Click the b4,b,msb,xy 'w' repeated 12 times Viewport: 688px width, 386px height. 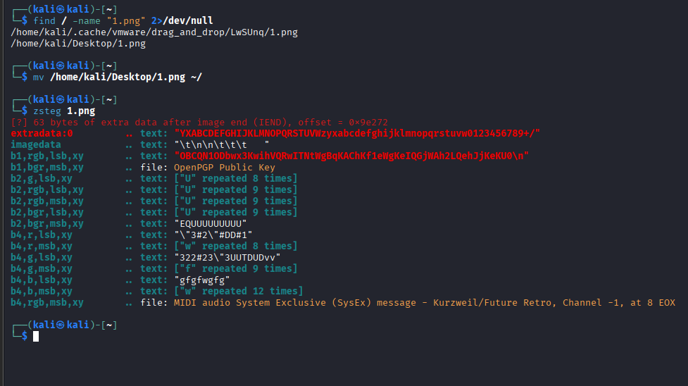(x=239, y=291)
